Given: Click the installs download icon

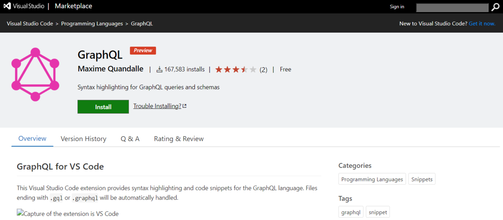Looking at the screenshot, I should tap(159, 70).
